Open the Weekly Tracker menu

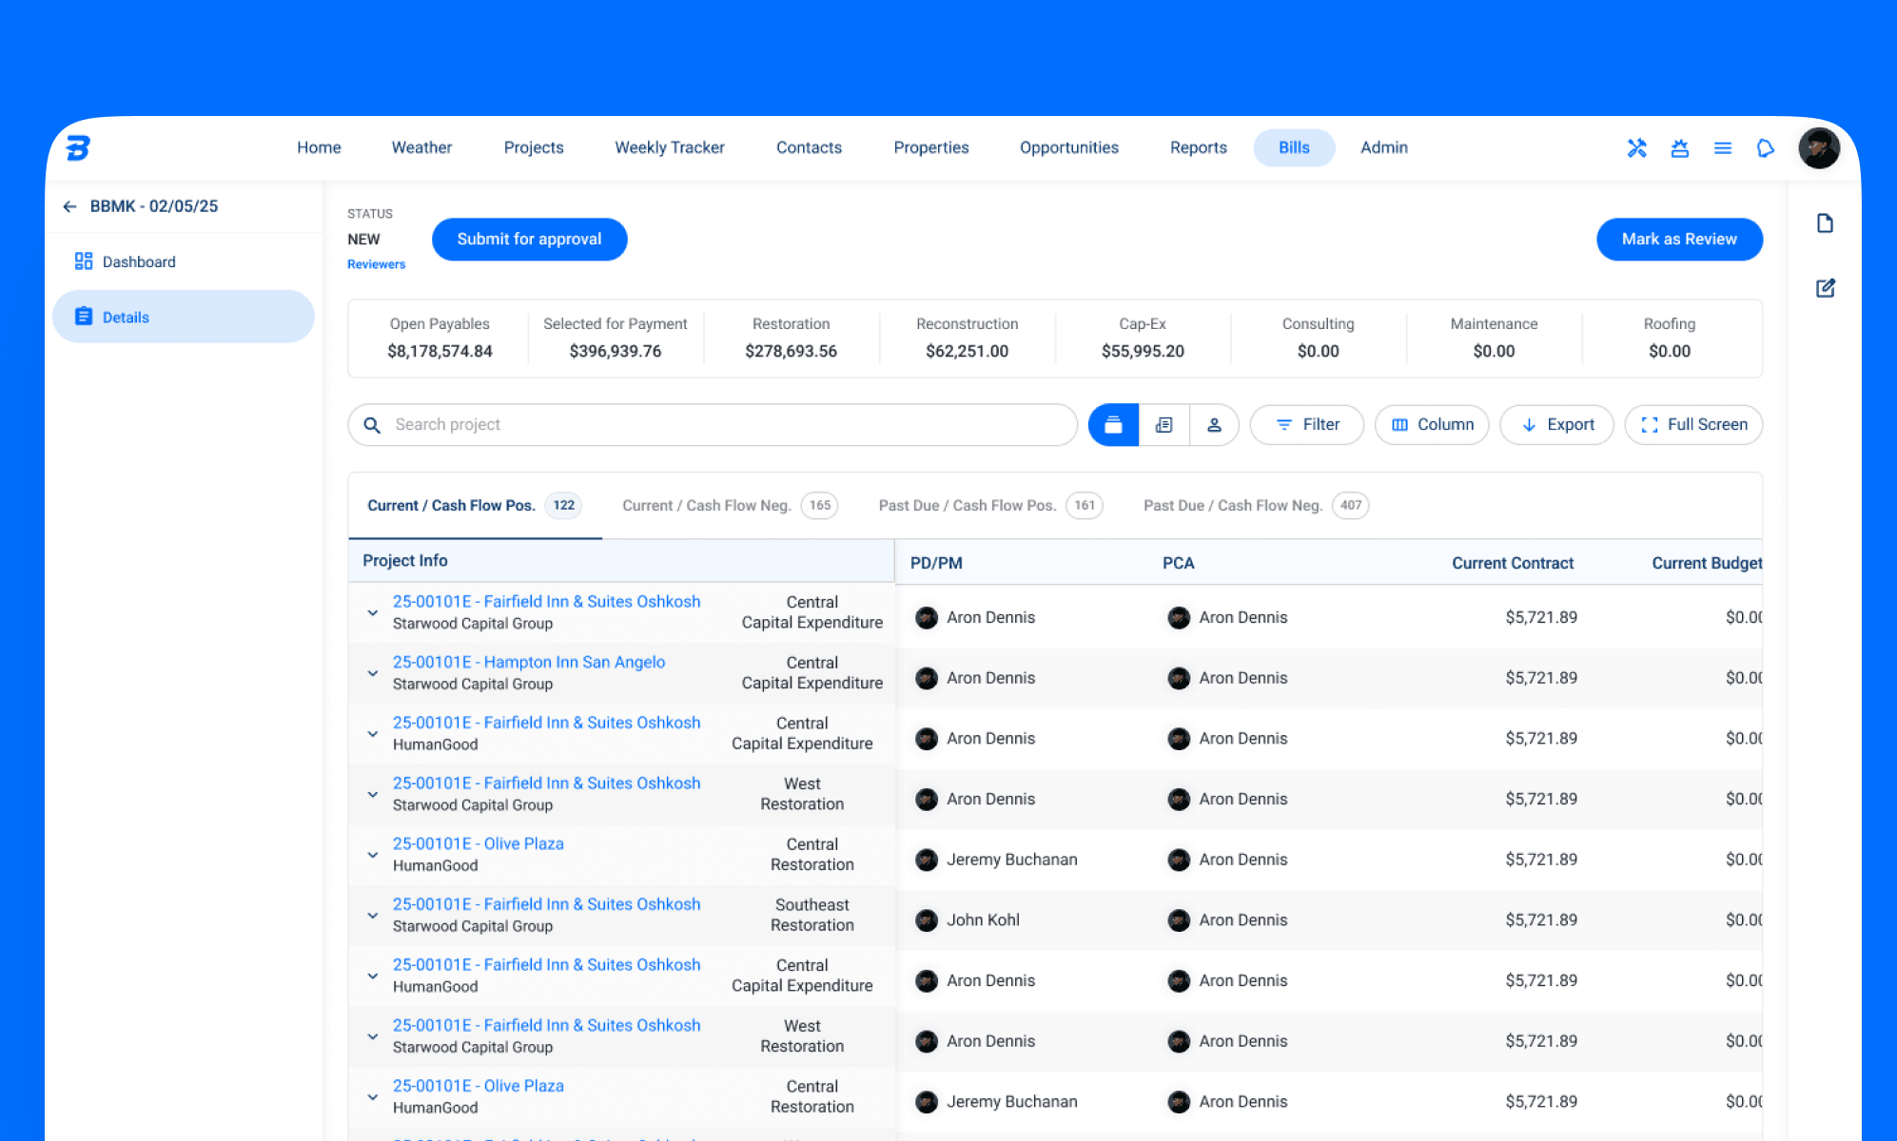(x=670, y=147)
